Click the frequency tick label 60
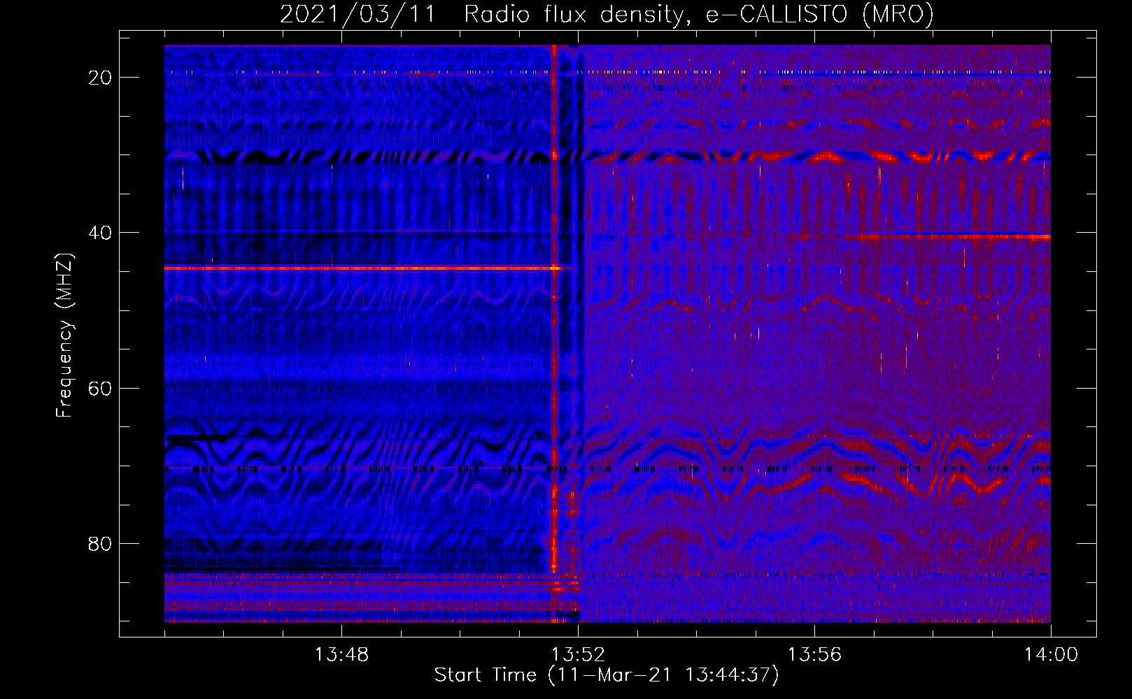Image resolution: width=1132 pixels, height=699 pixels. (x=101, y=388)
